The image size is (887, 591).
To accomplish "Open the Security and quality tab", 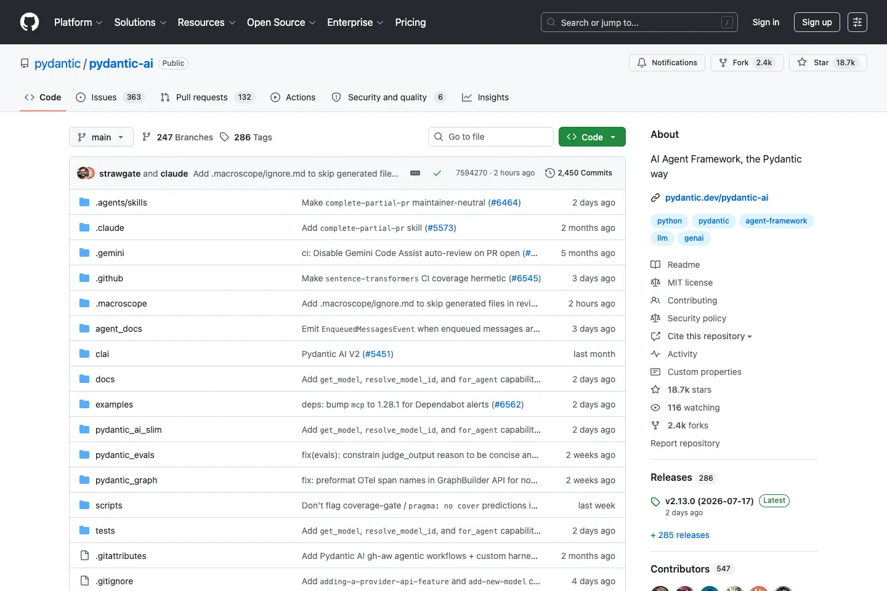I will (x=389, y=97).
